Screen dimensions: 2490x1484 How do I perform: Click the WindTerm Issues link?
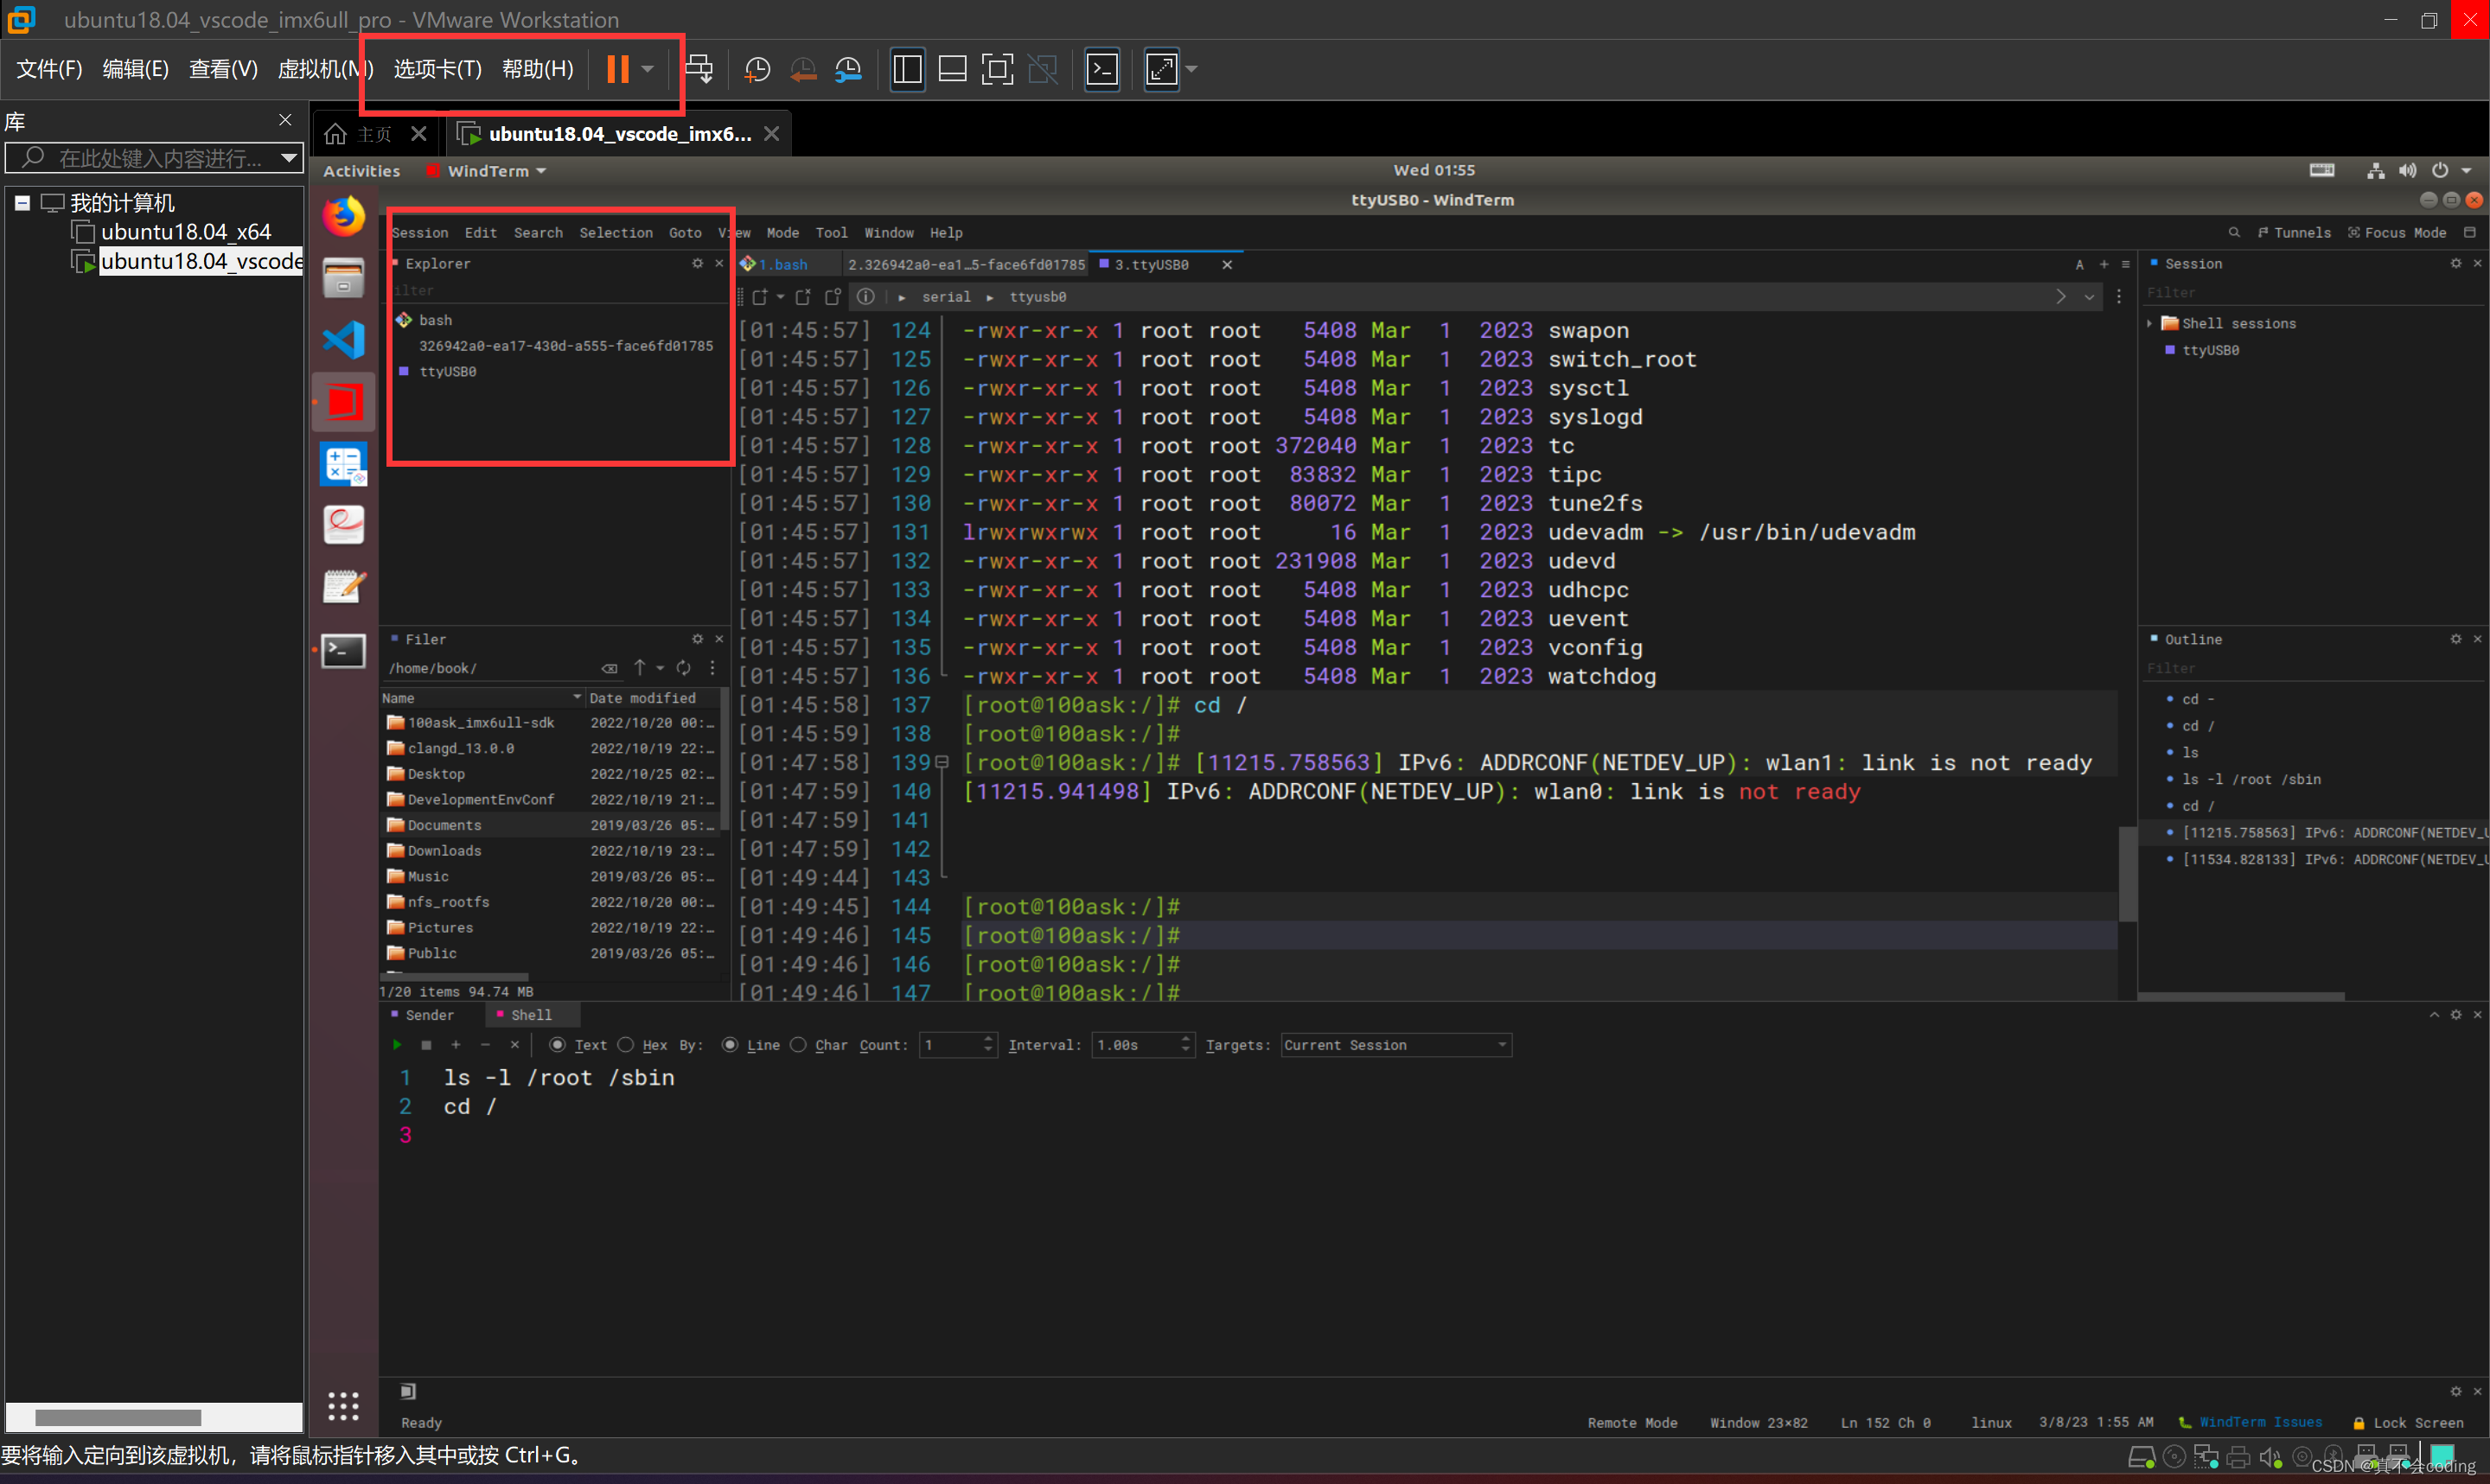tap(2259, 1422)
